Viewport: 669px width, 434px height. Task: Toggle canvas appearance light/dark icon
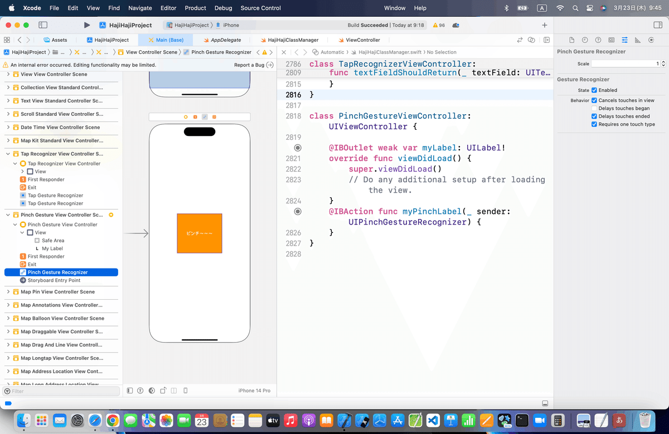tap(152, 391)
